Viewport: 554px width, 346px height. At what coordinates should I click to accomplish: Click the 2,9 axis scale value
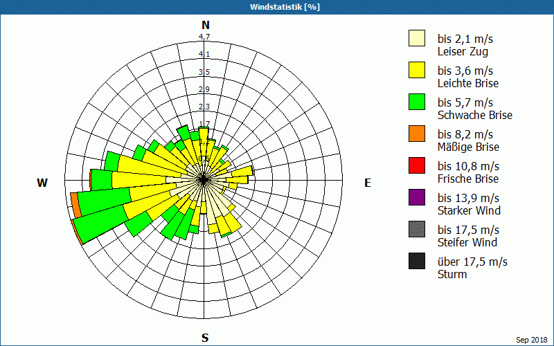[x=204, y=89]
